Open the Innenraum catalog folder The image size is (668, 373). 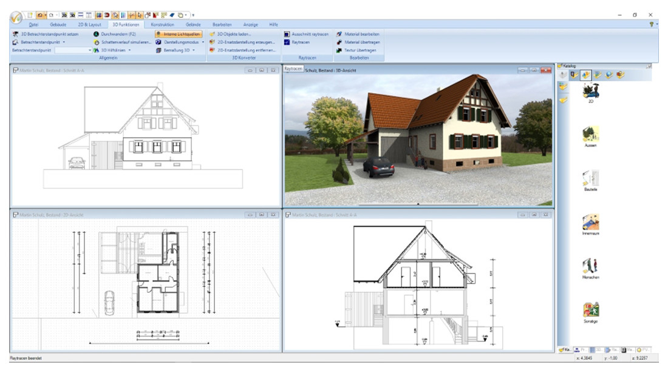coord(591,224)
